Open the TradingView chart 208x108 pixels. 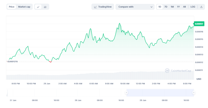(x=103, y=7)
